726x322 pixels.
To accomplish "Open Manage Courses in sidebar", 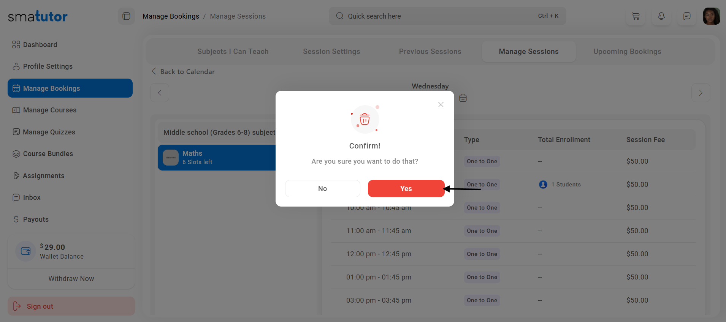I will [x=49, y=110].
